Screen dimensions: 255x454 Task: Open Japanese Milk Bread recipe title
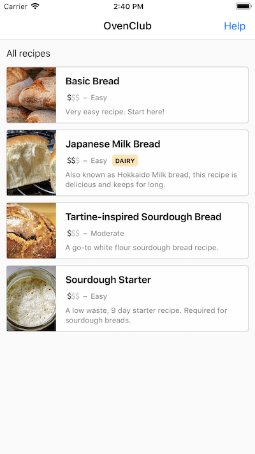[113, 144]
